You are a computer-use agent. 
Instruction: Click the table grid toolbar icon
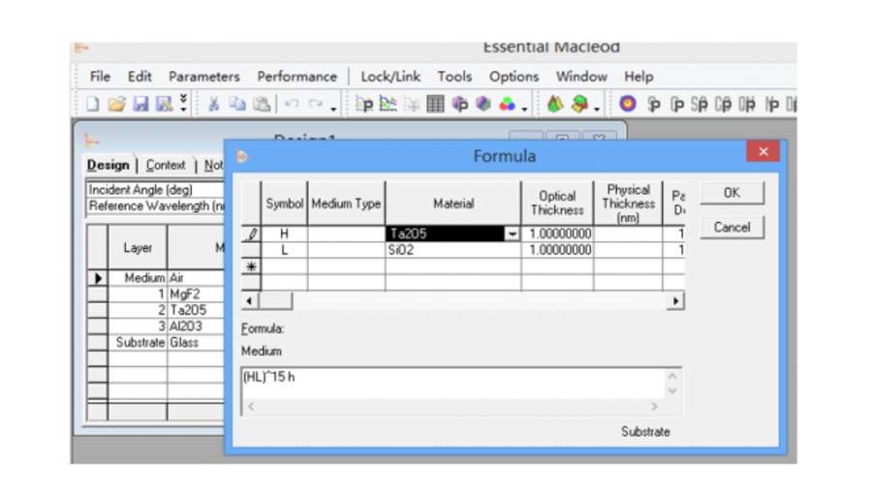435,104
